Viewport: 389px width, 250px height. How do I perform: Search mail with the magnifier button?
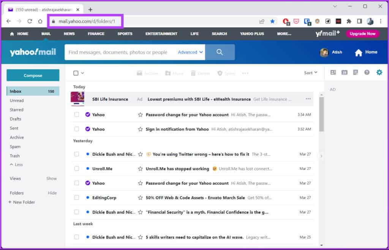click(220, 52)
